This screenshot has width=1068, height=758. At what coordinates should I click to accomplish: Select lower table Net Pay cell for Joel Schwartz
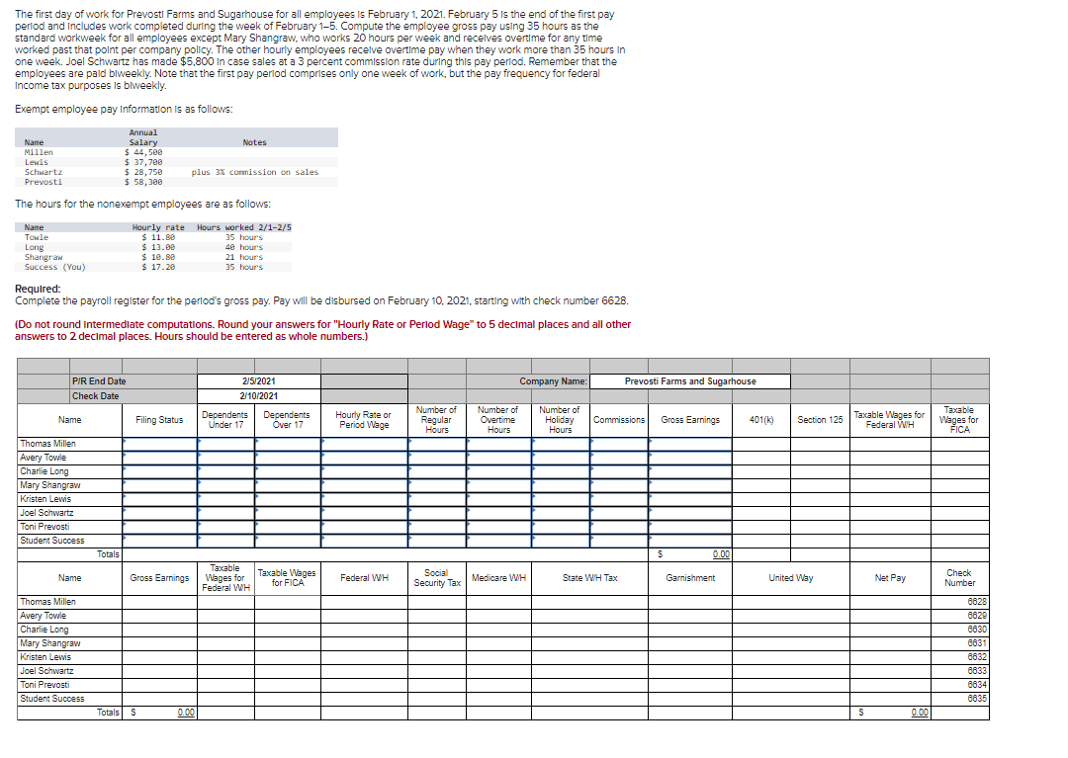pyautogui.click(x=890, y=671)
